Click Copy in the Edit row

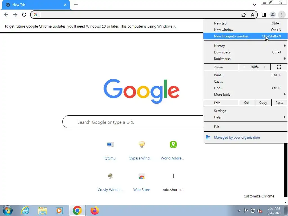263,103
